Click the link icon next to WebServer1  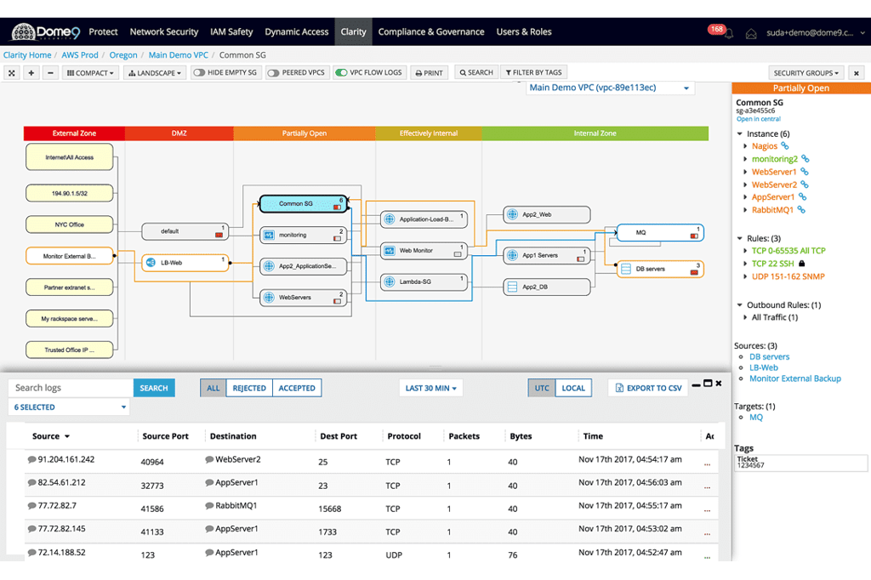pos(805,172)
